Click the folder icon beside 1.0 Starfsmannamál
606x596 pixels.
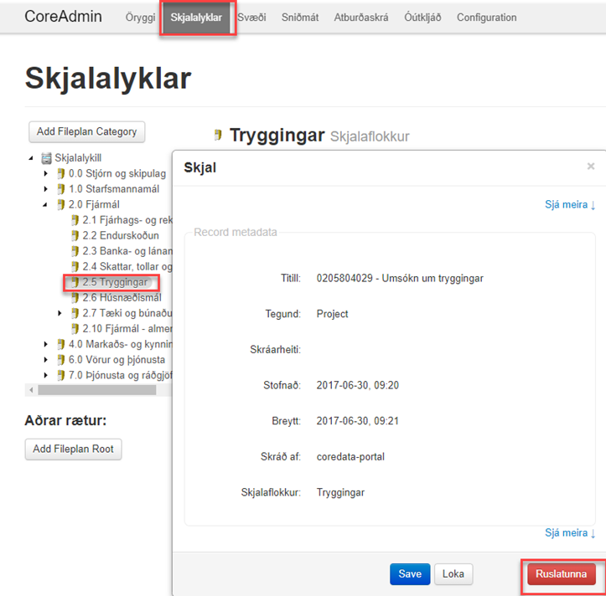[x=61, y=189]
